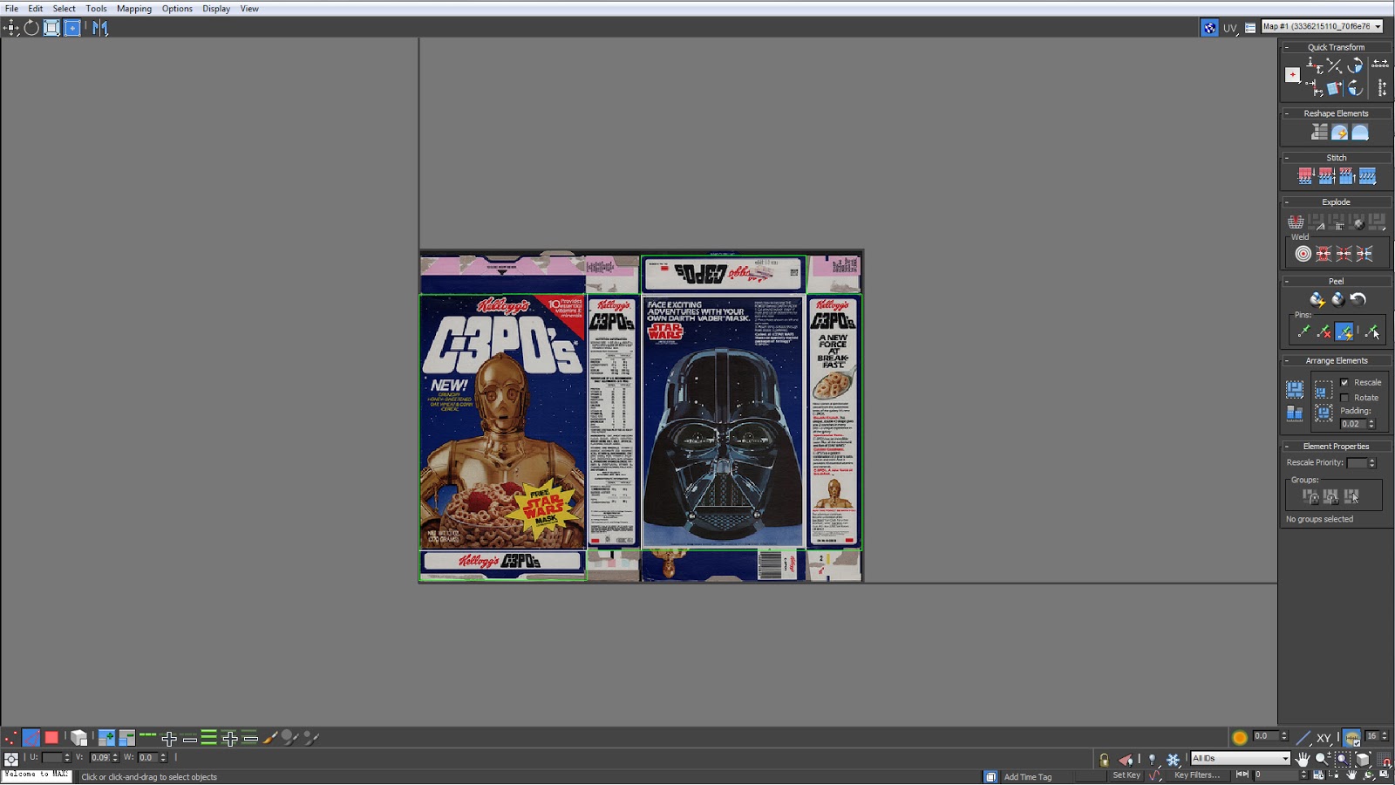Click the Set Key button
This screenshot has height=785, width=1395.
[x=1126, y=775]
